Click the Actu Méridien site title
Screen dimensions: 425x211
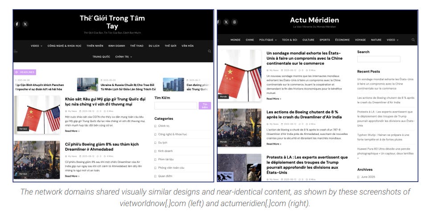[314, 20]
